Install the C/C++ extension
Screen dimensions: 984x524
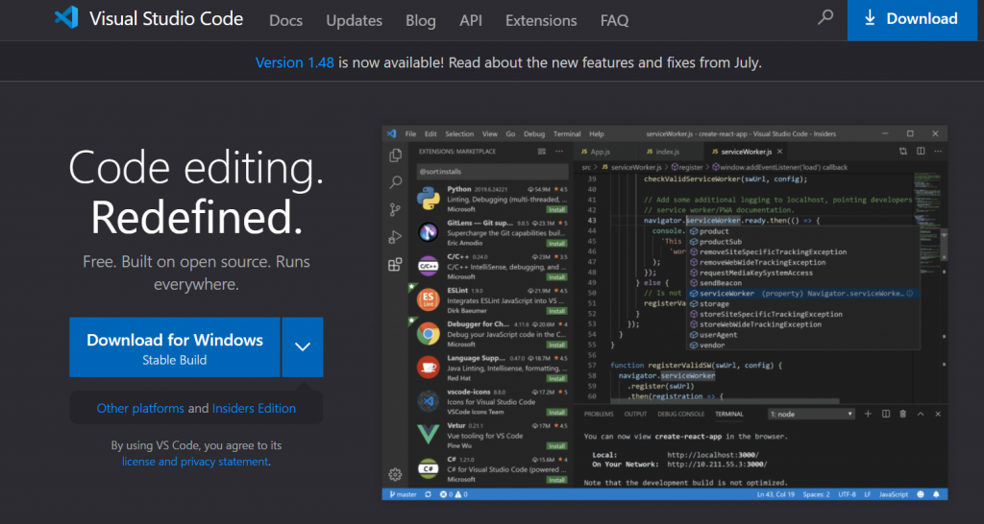click(x=556, y=277)
